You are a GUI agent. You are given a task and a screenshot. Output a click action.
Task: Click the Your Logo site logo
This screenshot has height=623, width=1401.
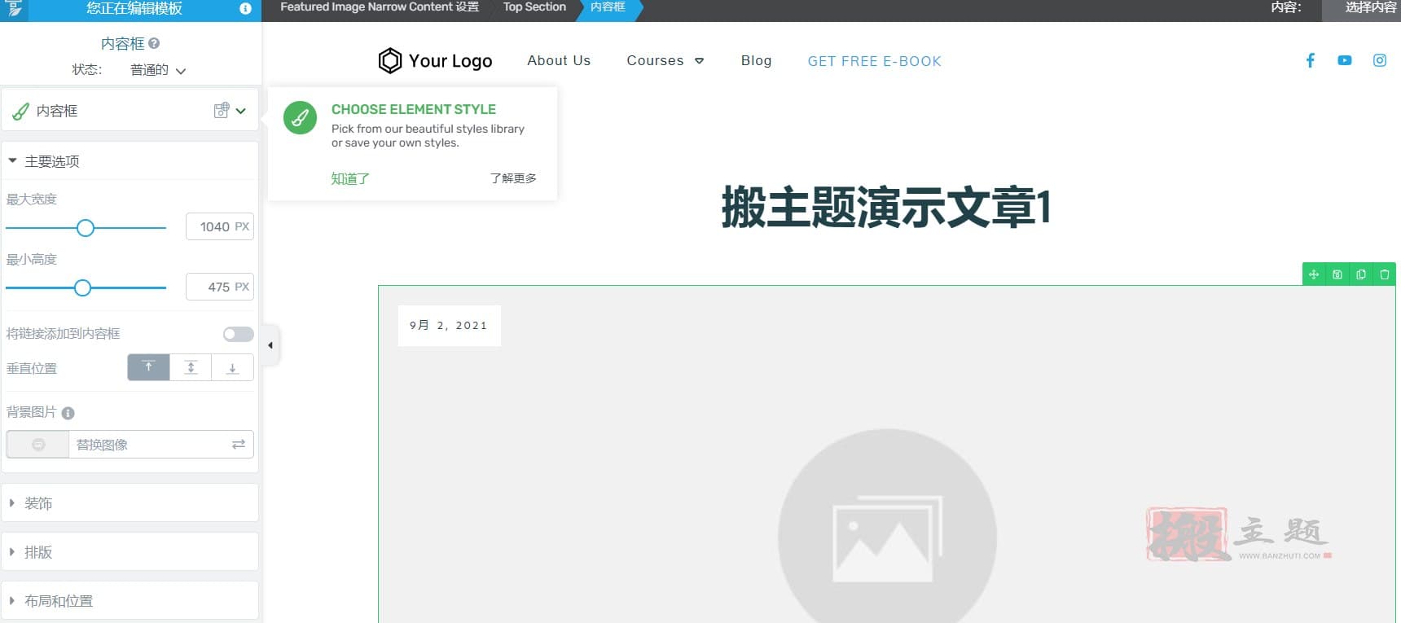click(x=435, y=60)
